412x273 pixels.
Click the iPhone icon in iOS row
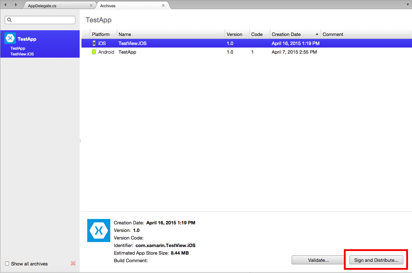[x=94, y=43]
